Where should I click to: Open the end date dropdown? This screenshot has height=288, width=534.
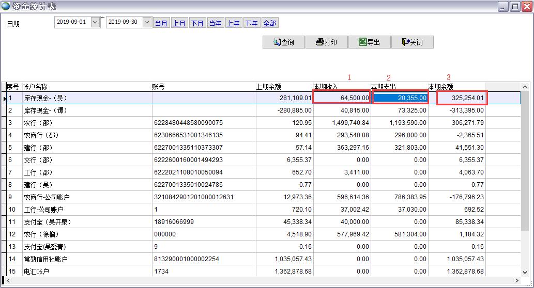[x=147, y=22]
